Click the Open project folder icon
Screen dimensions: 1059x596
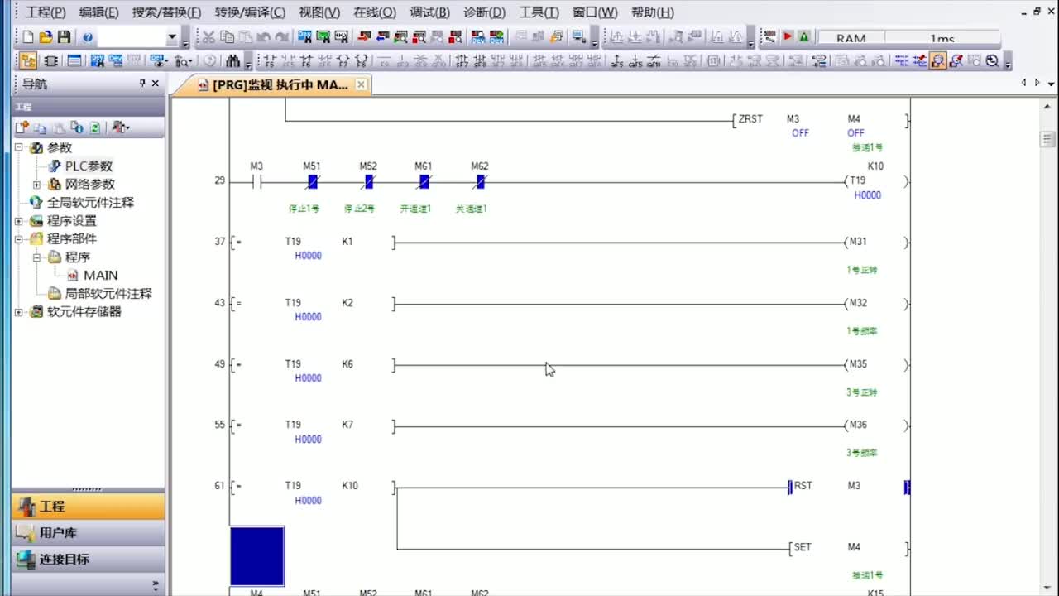pos(46,37)
